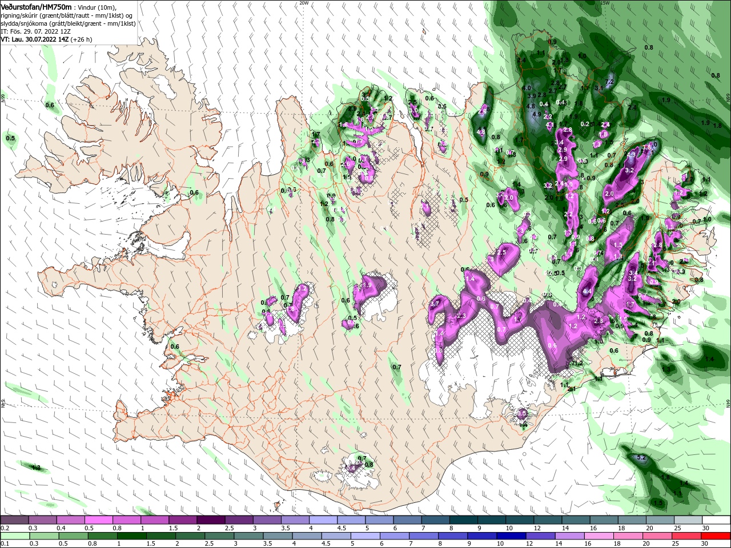731x548 pixels.
Task: Select the 0.3 light green swatch in lower legend
Action: tap(44, 536)
